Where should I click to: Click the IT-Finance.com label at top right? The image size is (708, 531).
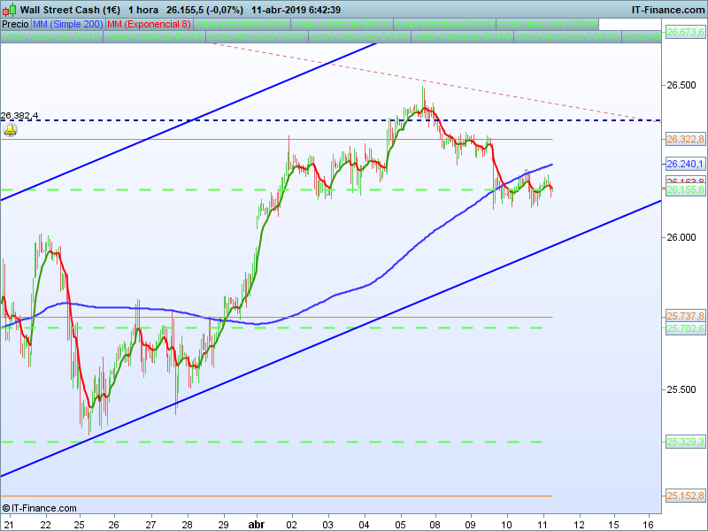668,10
